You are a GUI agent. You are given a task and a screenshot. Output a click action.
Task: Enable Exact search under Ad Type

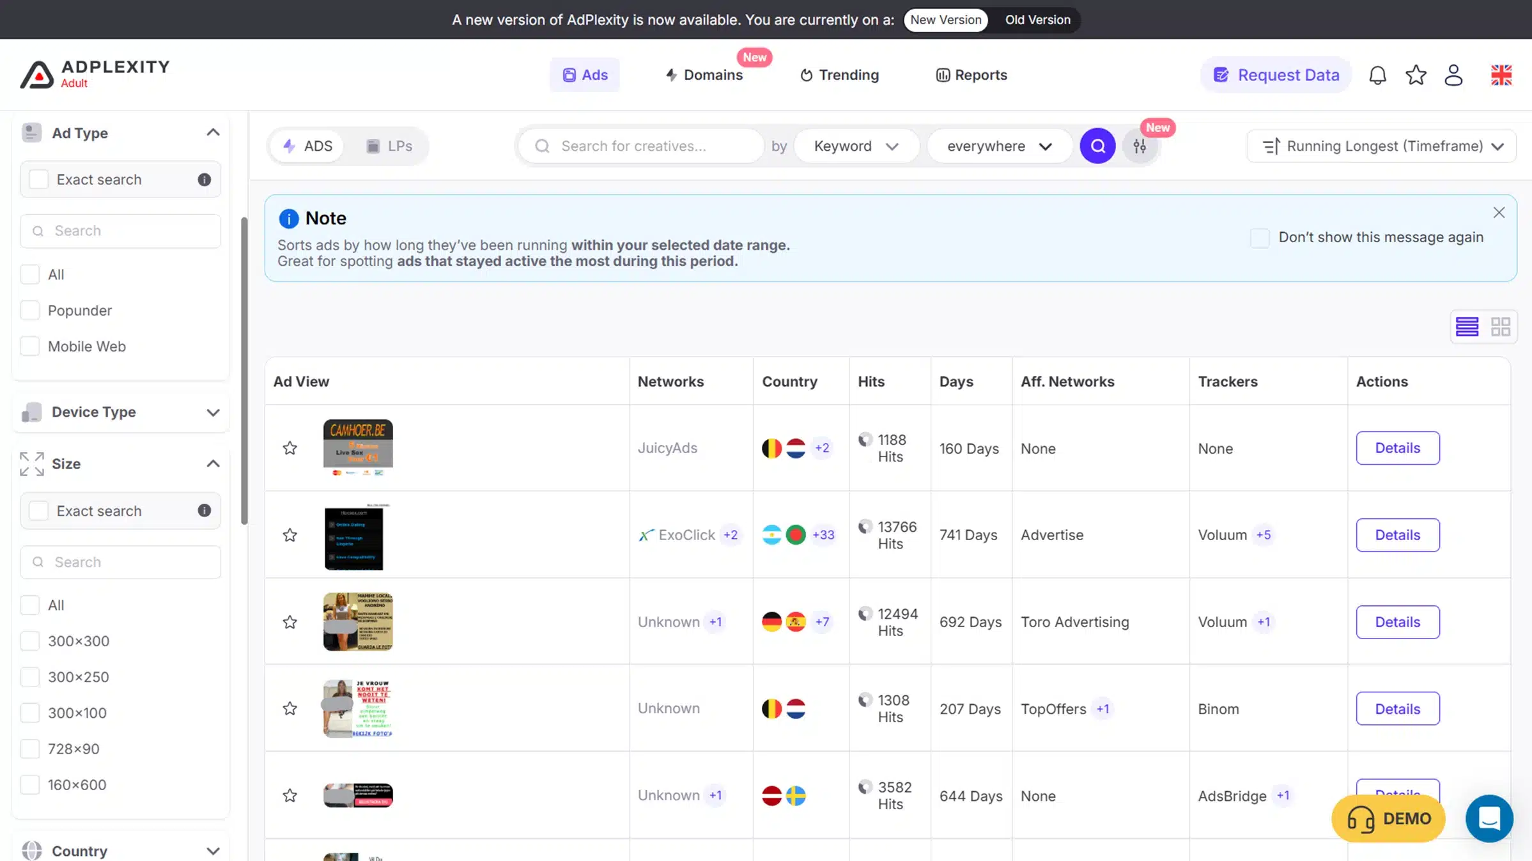pyautogui.click(x=38, y=180)
